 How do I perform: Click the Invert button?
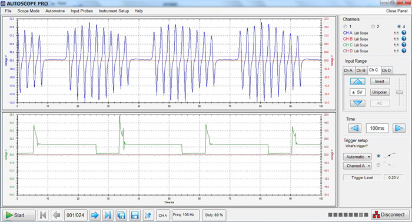(x=380, y=82)
